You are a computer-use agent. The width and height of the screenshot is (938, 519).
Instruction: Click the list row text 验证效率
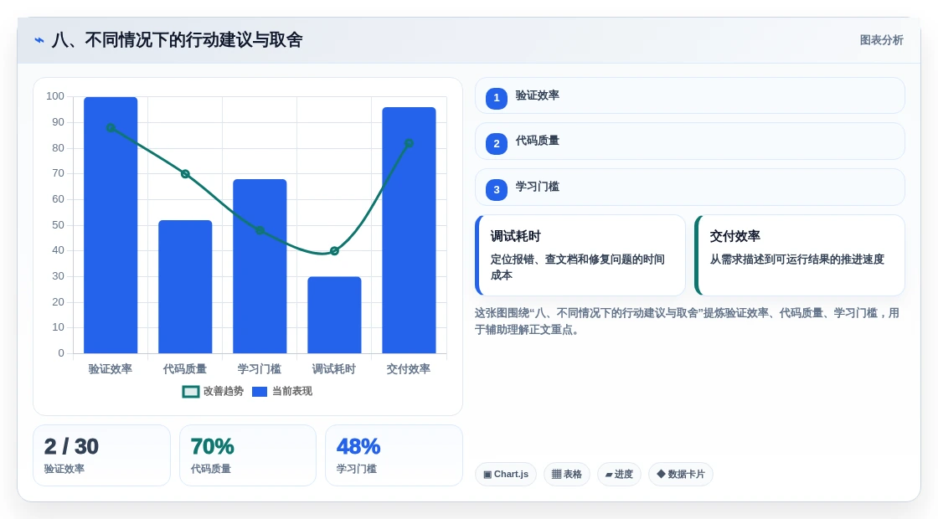point(537,95)
